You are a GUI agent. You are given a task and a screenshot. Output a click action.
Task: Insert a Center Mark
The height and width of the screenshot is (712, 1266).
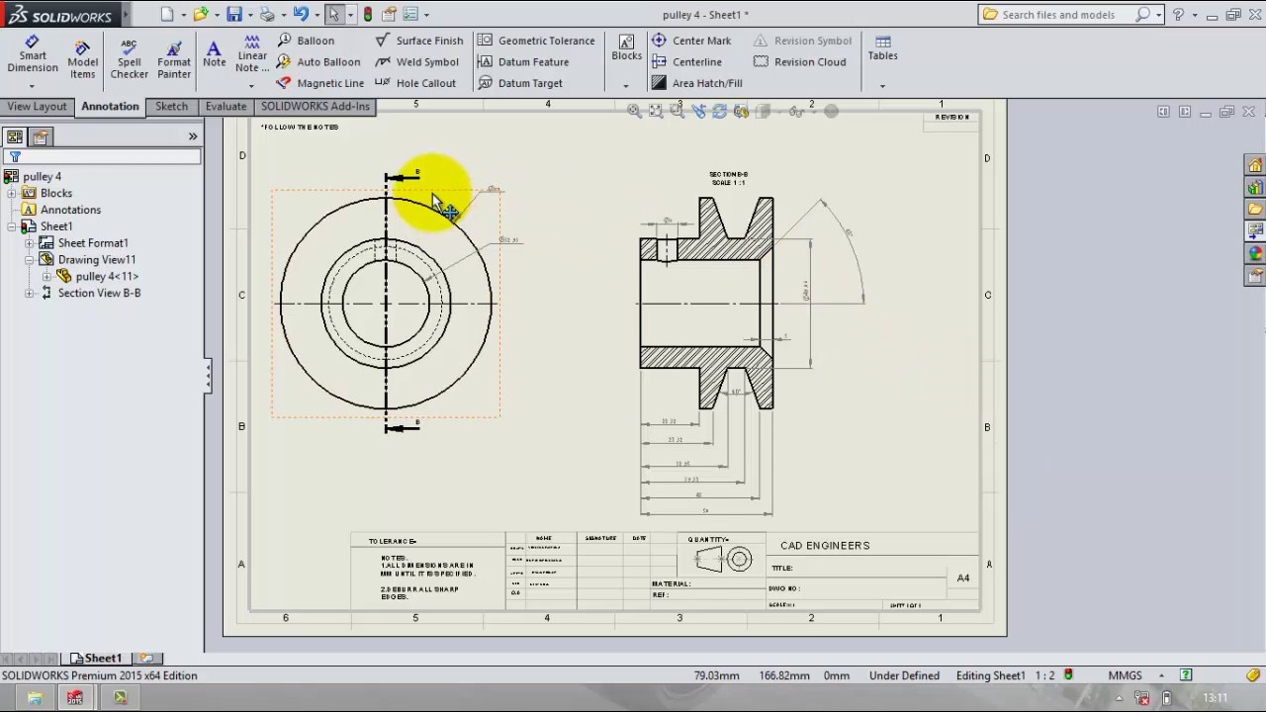pyautogui.click(x=691, y=41)
